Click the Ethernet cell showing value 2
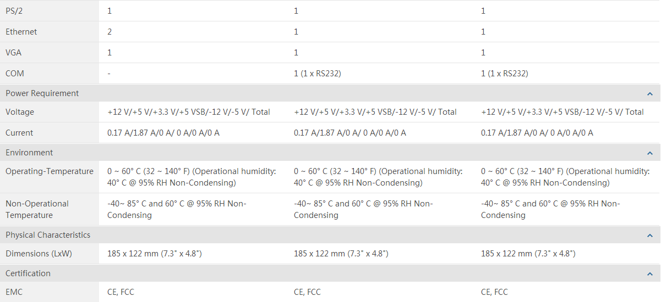 click(110, 32)
